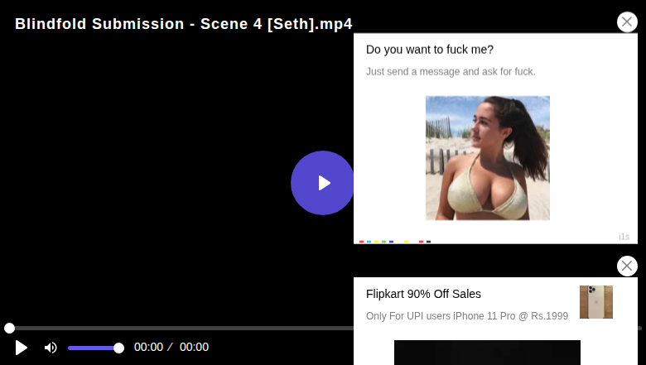Start the video with the large purple play button

pos(322,183)
